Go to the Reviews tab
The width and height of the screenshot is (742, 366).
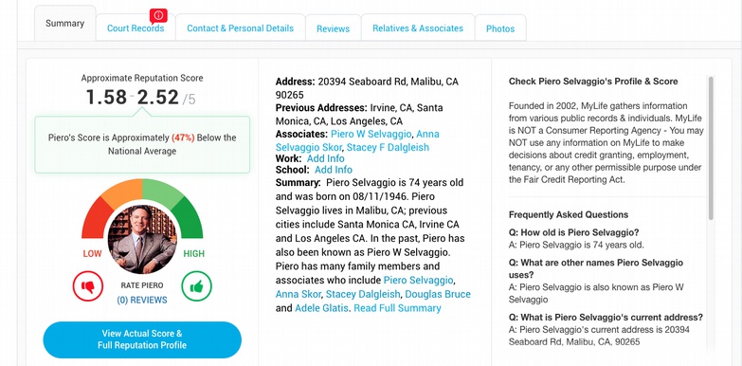[334, 28]
